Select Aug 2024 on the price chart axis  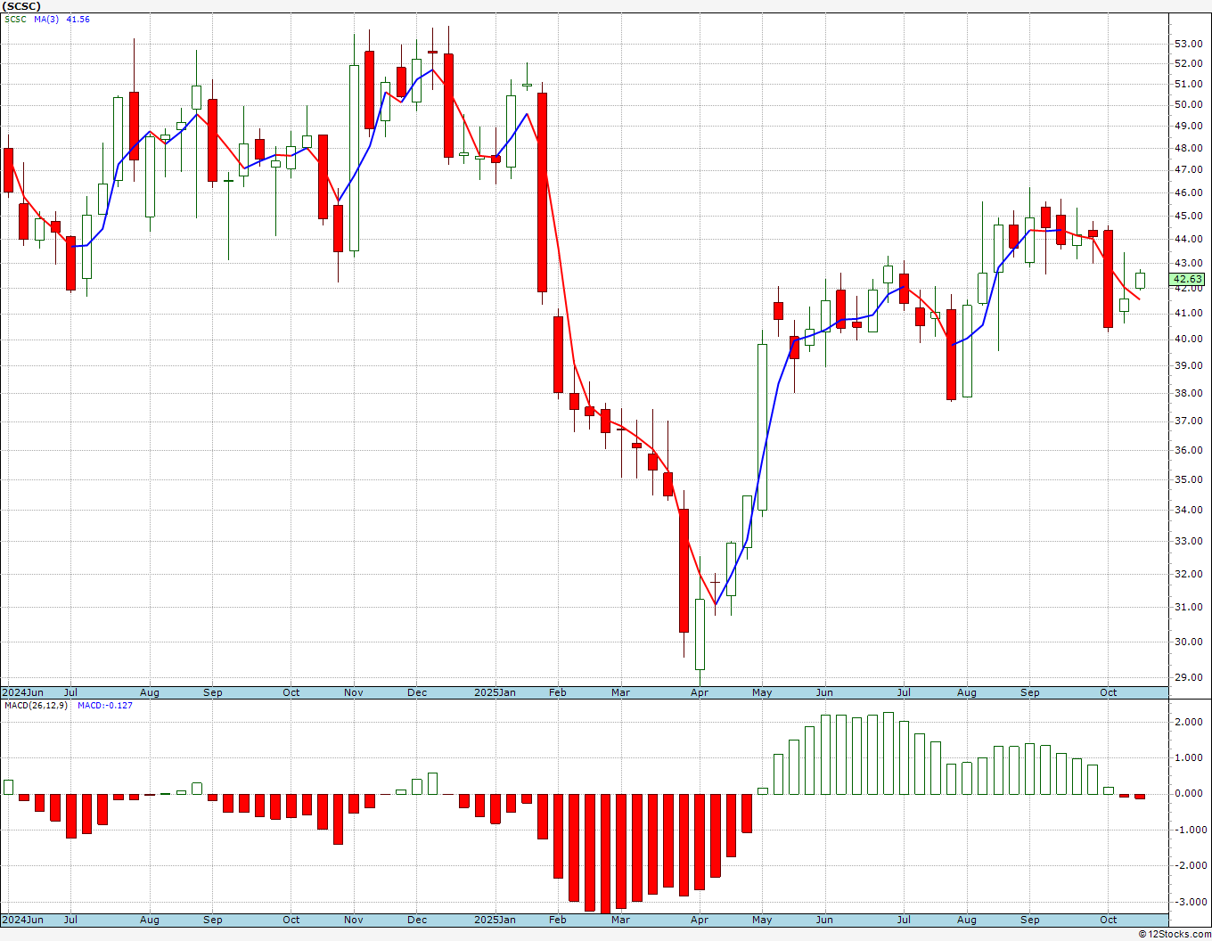tap(150, 692)
